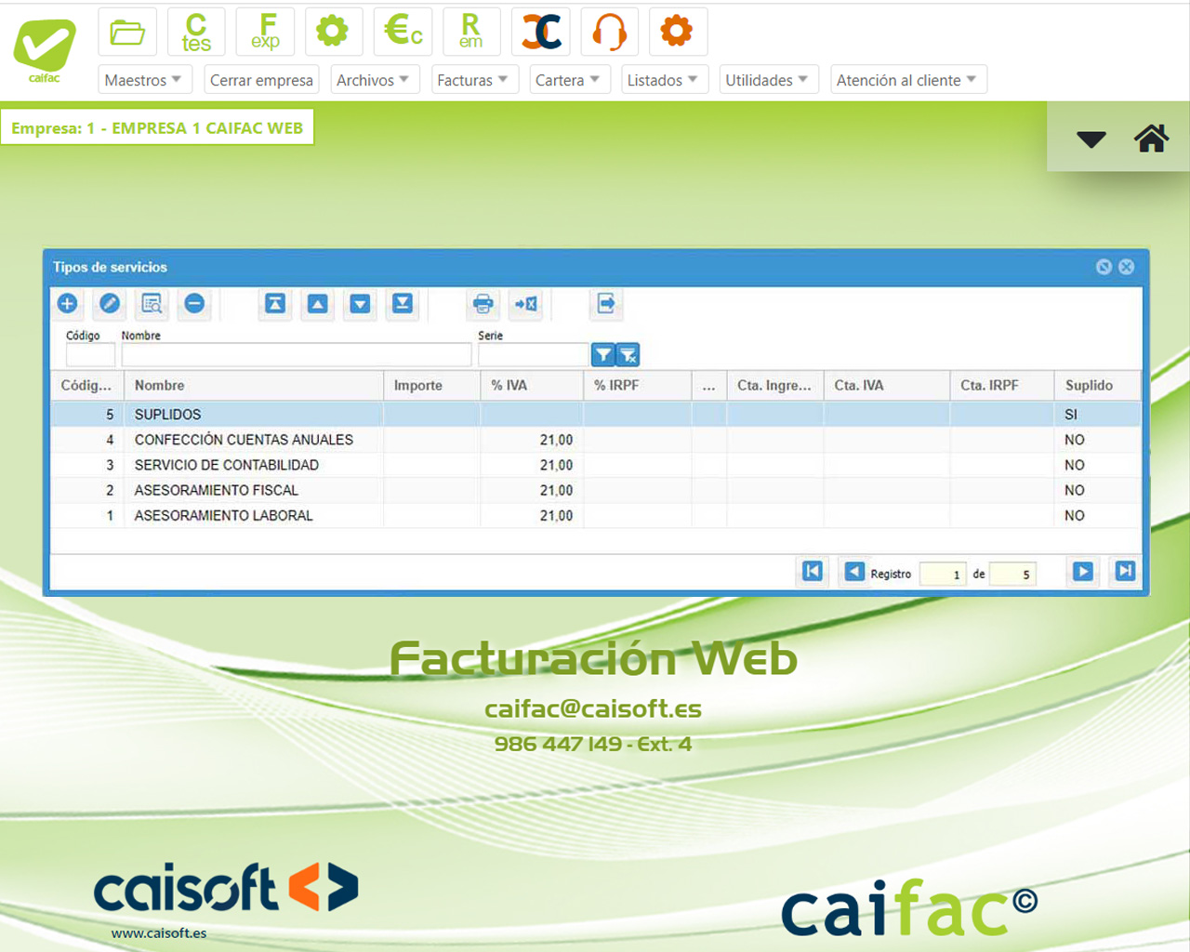Open Atención al cliente menu
1190x952 pixels.
pyautogui.click(x=906, y=80)
